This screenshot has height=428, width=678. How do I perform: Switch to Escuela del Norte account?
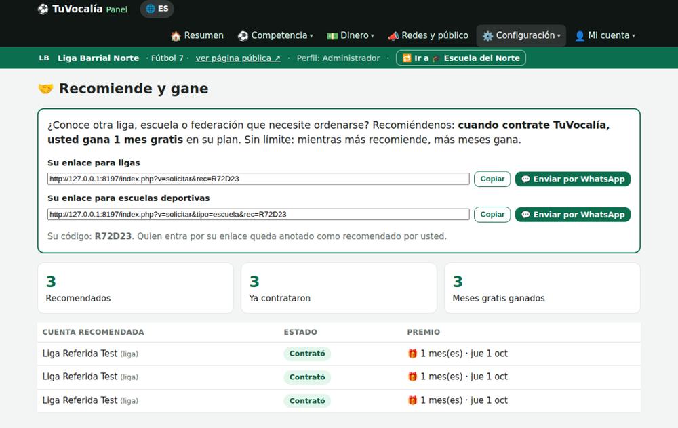pos(461,58)
